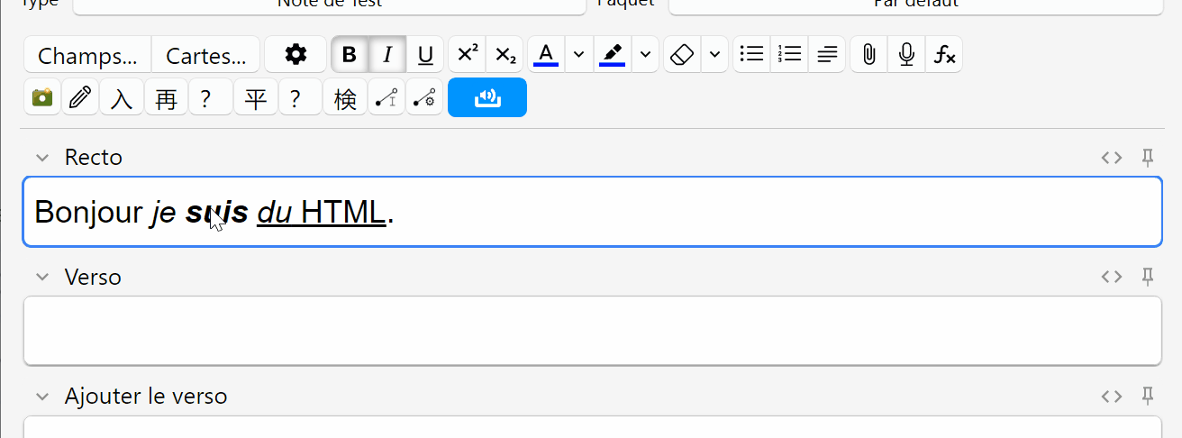Open the Cartes... card templates dialog
The height and width of the screenshot is (438, 1182).
pos(205,55)
